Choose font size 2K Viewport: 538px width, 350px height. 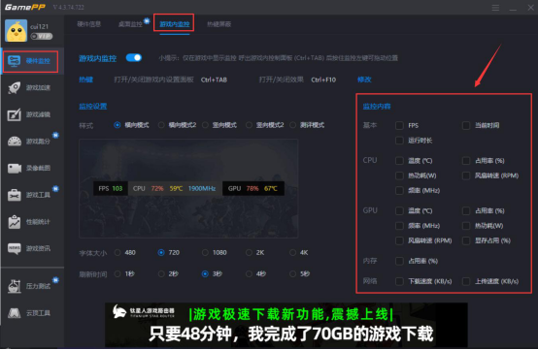[x=250, y=253]
